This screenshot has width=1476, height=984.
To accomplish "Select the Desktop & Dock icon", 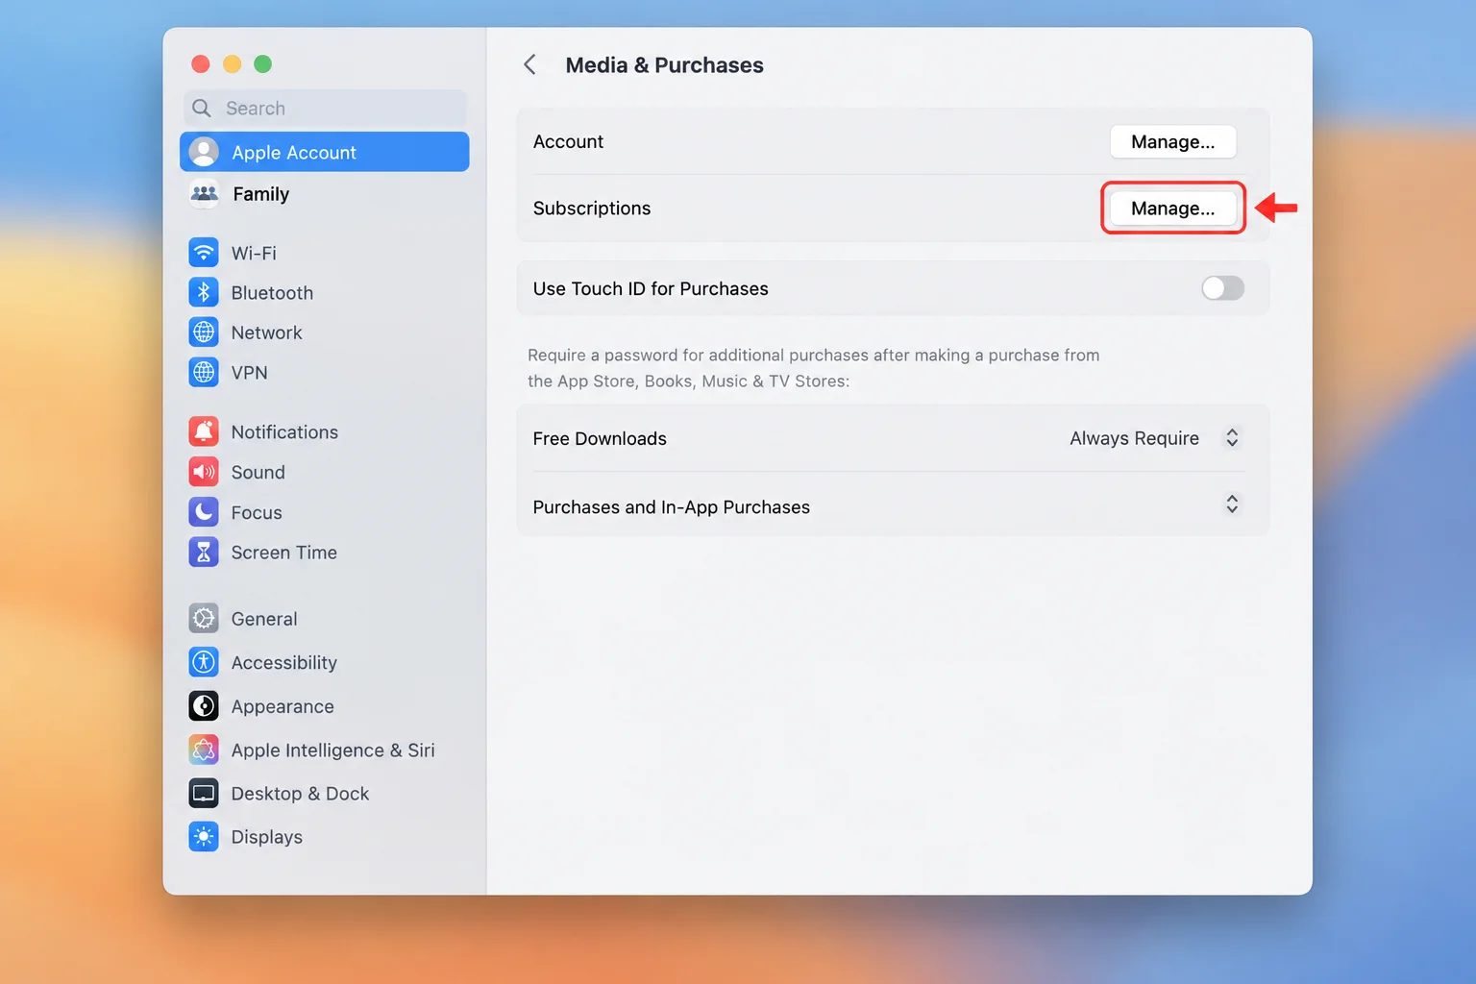I will (x=204, y=794).
